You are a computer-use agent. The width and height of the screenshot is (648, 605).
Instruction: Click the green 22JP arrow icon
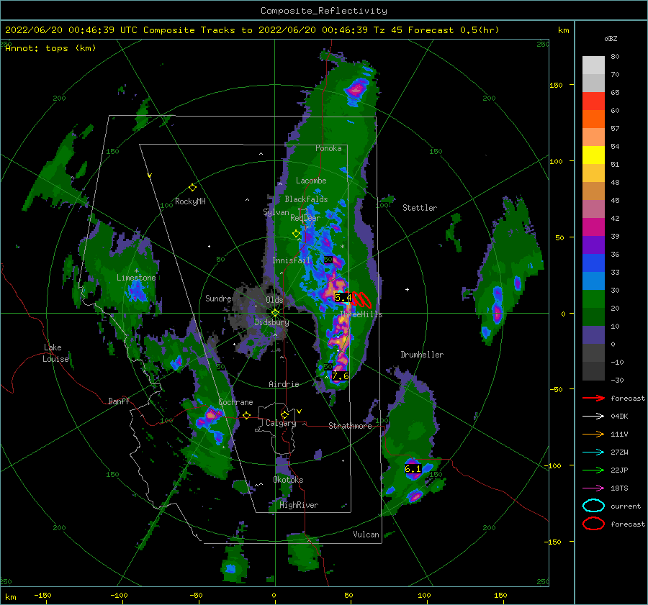tap(593, 470)
